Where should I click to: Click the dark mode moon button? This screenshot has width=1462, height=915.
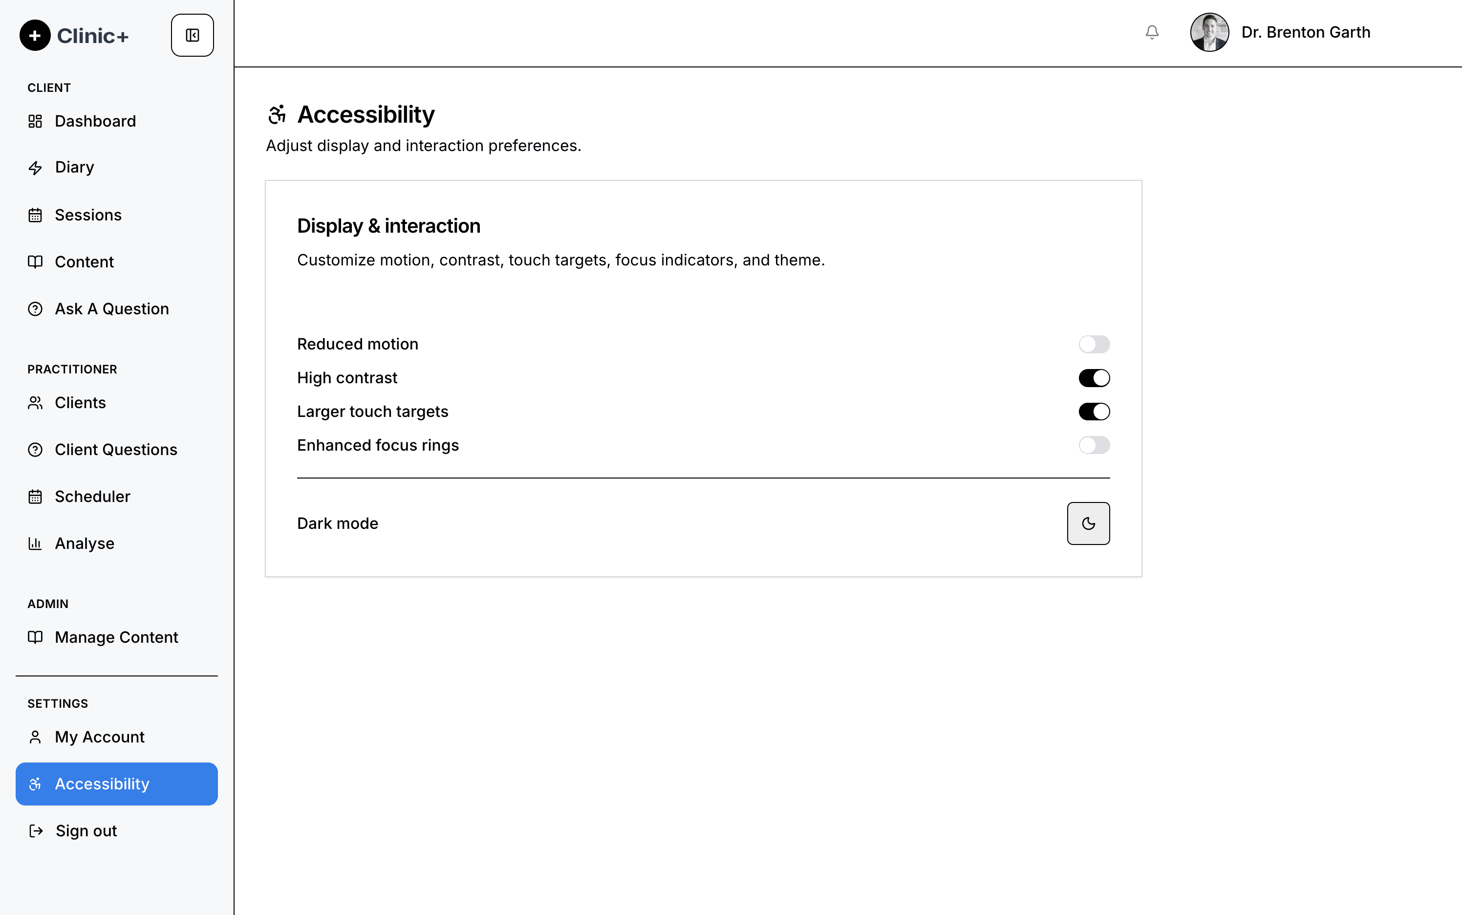(x=1088, y=523)
